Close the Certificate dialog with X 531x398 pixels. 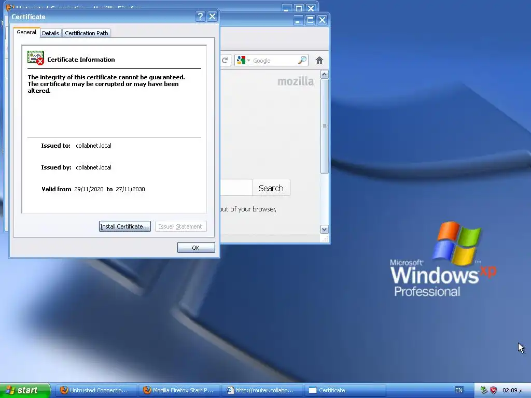pos(212,16)
